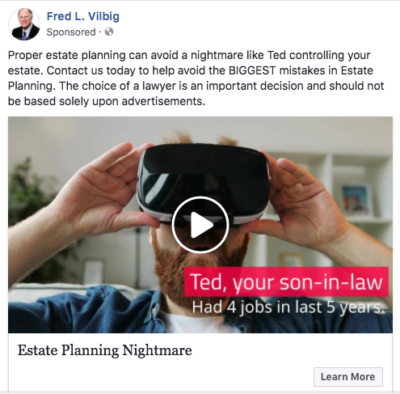
Task: Click the phrase 'Proper estate planning' in the post
Action: tap(67, 55)
